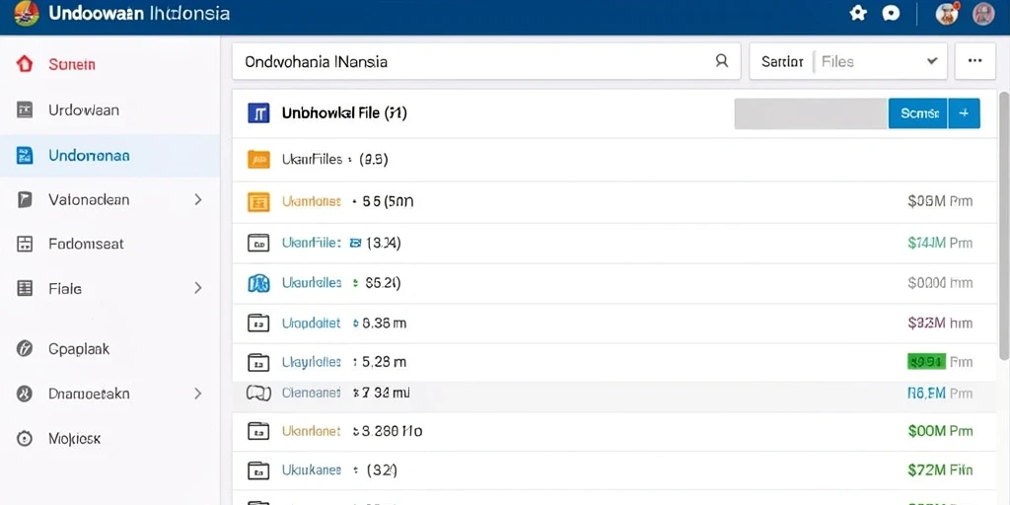The height and width of the screenshot is (505, 1010).
Task: Open the first user avatar with badge
Action: [948, 14]
